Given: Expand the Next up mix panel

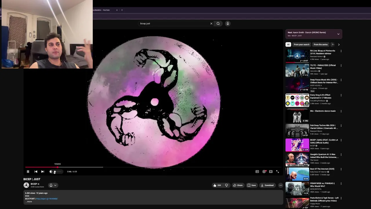Looking at the screenshot, I should (338, 34).
